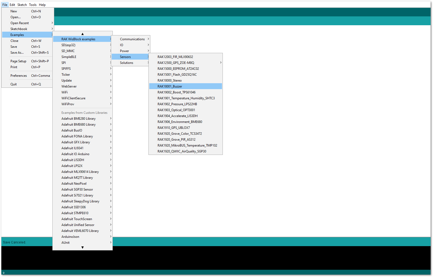This screenshot has height=277, width=433.
Task: Select Open... in the File menu
Action: (x=27, y=17)
